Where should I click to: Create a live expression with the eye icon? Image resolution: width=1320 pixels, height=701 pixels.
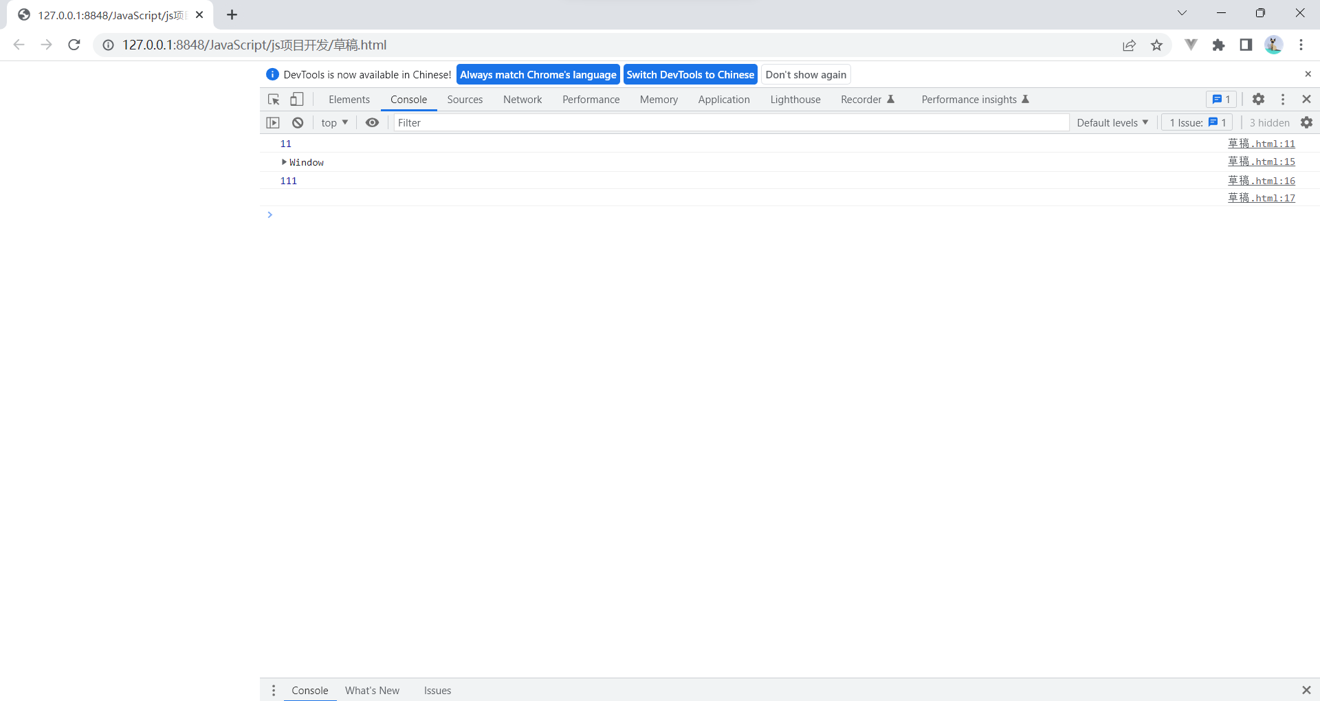pyautogui.click(x=372, y=122)
